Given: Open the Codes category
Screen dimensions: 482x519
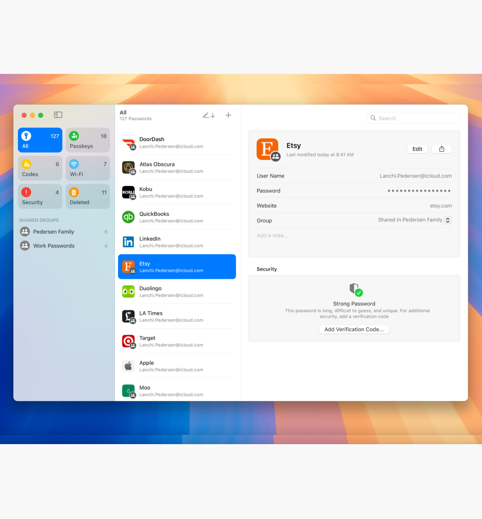Looking at the screenshot, I should click(x=40, y=168).
